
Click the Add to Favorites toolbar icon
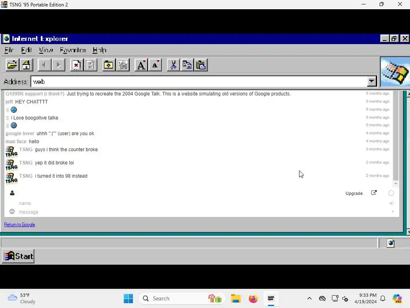123,65
